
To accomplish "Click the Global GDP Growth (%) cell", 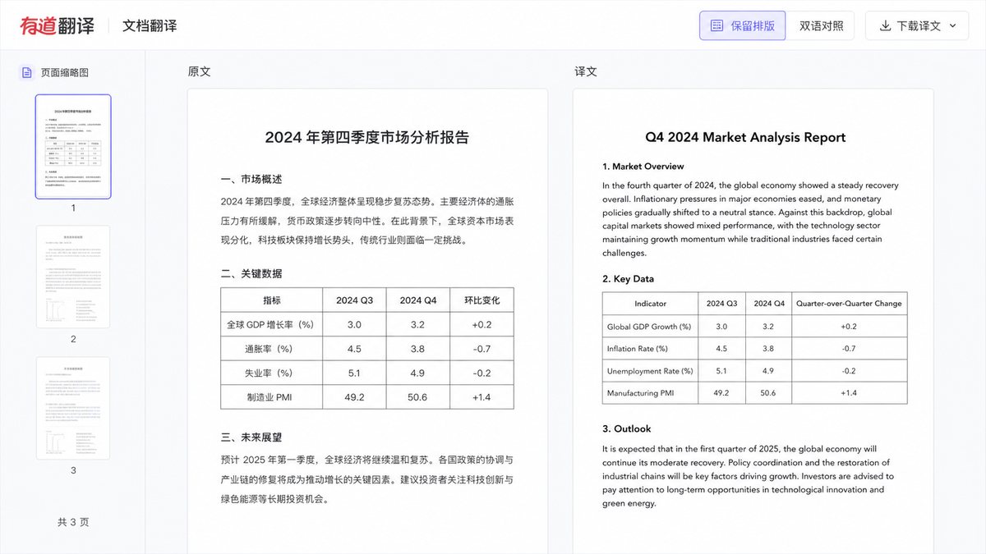I will coord(651,327).
